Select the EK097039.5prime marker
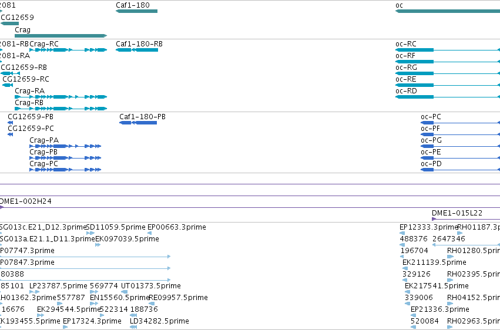Image resolution: width=500 pixels, height=330 pixels. pos(98,245)
